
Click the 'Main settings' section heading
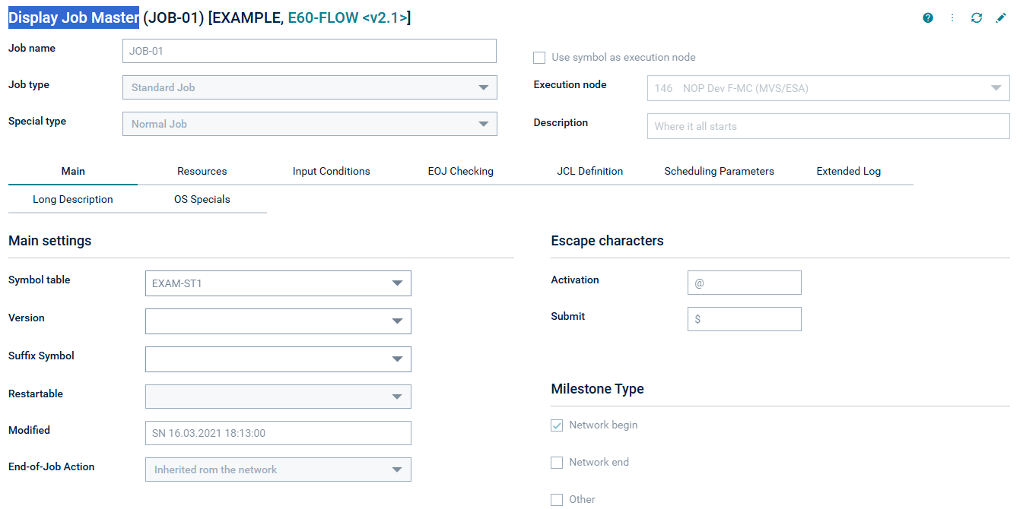(50, 241)
